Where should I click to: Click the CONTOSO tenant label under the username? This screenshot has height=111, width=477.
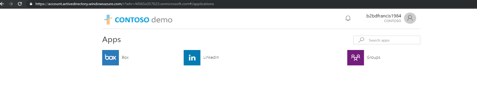click(393, 21)
